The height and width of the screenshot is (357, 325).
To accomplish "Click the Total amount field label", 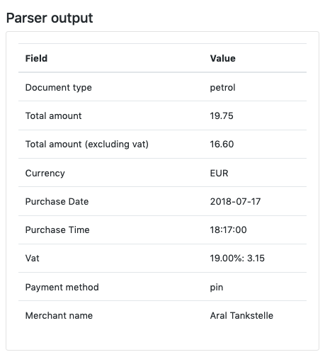I will point(53,115).
